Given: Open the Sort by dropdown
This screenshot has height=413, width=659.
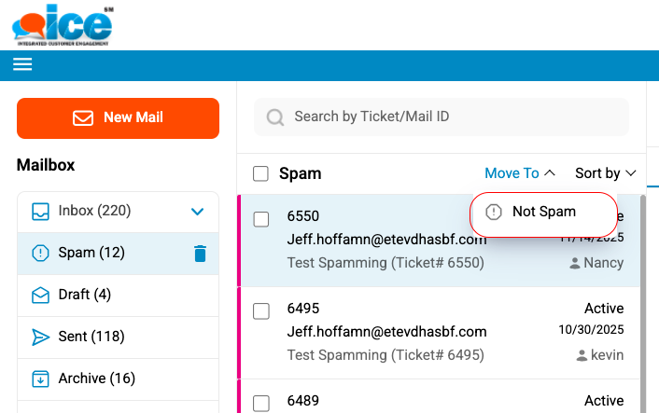Looking at the screenshot, I should (x=605, y=173).
